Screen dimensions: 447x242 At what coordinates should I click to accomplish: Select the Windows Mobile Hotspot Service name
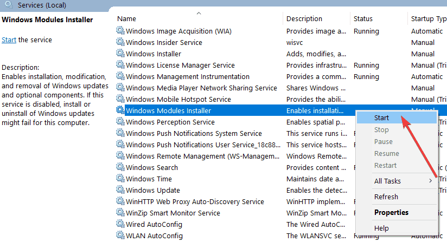click(x=178, y=99)
